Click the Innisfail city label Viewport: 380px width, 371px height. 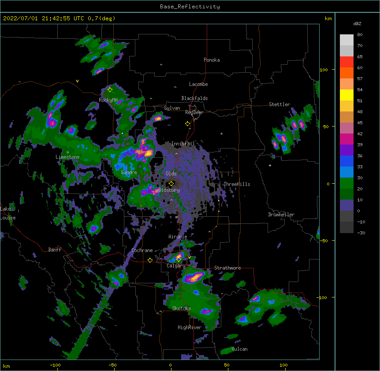pos(183,144)
